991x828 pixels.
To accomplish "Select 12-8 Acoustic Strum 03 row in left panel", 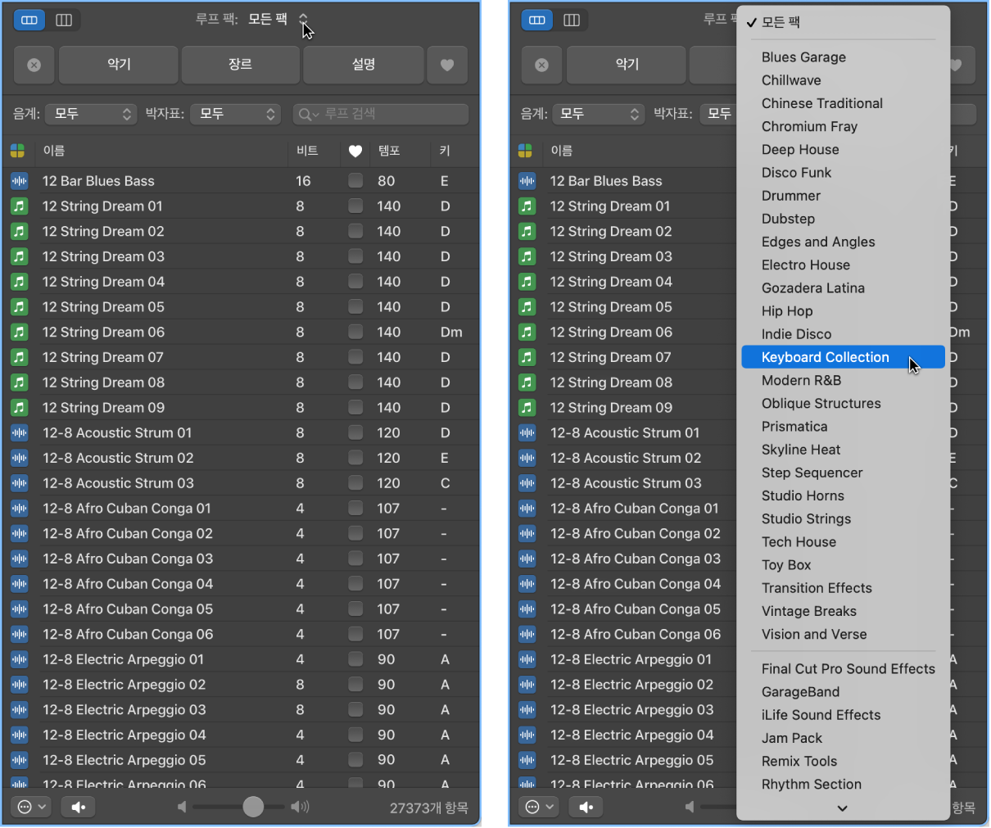I will point(241,483).
